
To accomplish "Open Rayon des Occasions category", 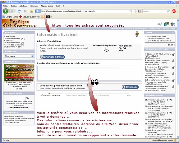I will pyautogui.click(x=14, y=46).
